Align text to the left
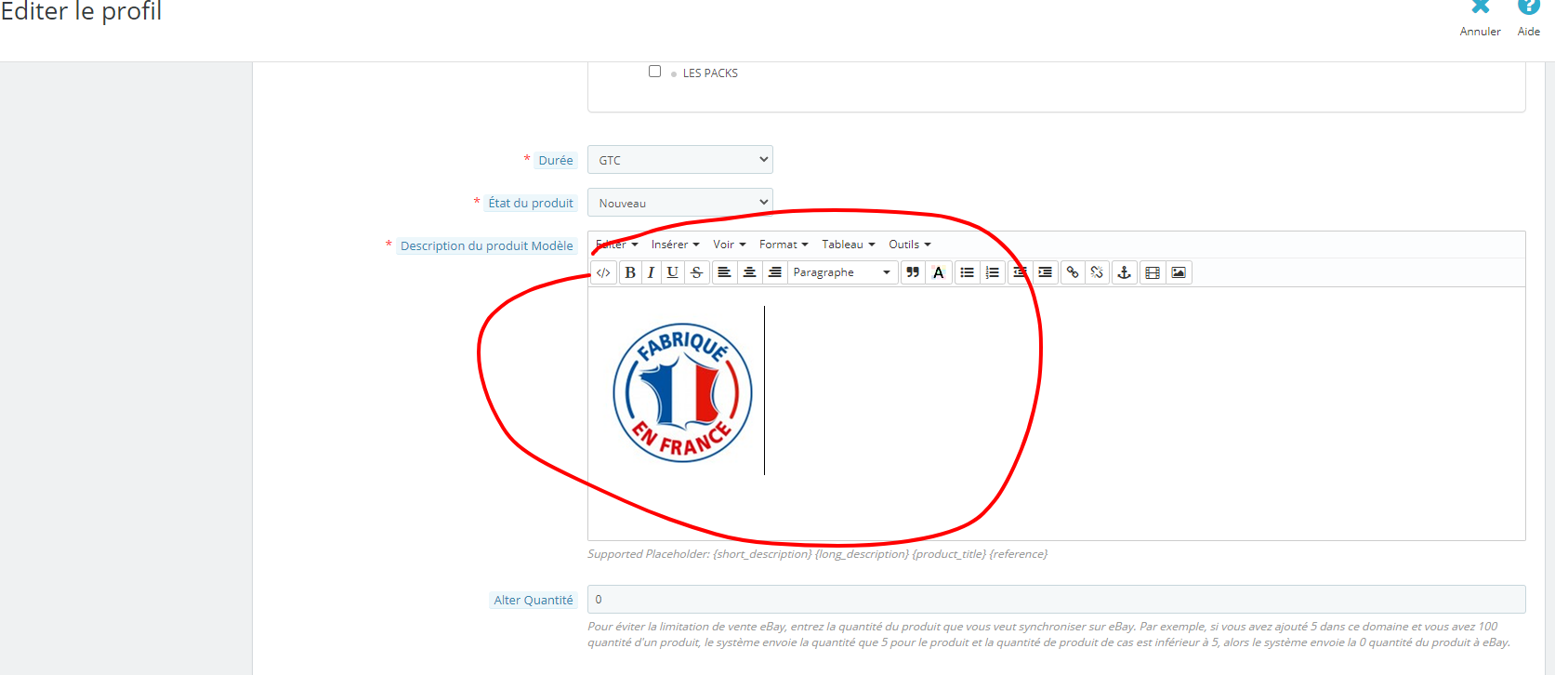1555x675 pixels. (724, 272)
